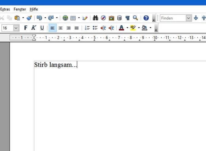This screenshot has width=206, height=151.
Task: Open Find & Replace binoculars icon
Action: click(x=95, y=18)
